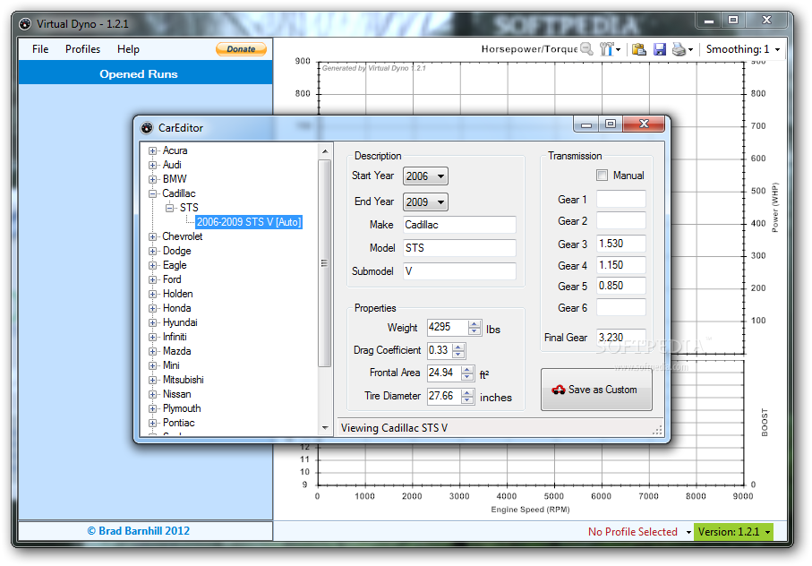The image size is (812, 566).
Task: Click the Horsepower/Torque graph title
Action: [529, 49]
